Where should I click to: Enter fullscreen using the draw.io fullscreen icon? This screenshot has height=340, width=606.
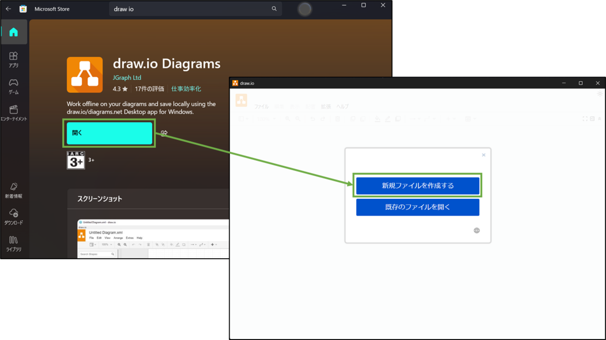pyautogui.click(x=585, y=119)
